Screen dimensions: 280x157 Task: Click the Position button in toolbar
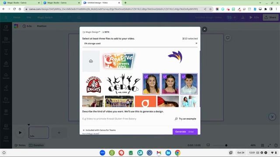pyautogui.click(x=42, y=26)
